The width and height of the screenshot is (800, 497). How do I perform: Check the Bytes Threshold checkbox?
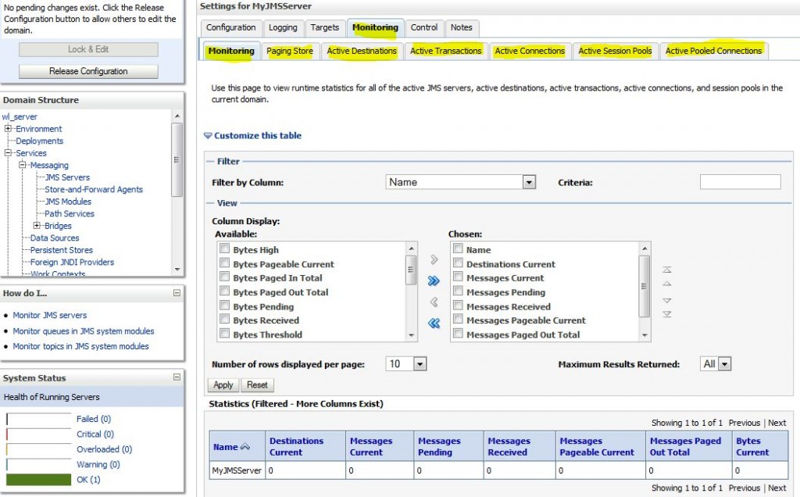(224, 333)
